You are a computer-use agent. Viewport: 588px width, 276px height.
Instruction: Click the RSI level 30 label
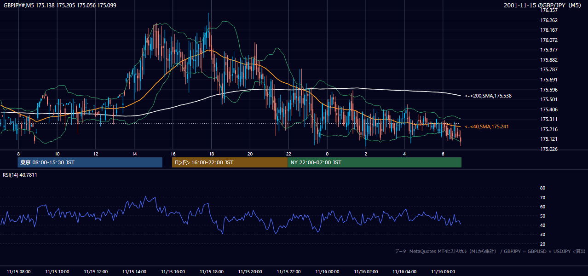point(542,234)
